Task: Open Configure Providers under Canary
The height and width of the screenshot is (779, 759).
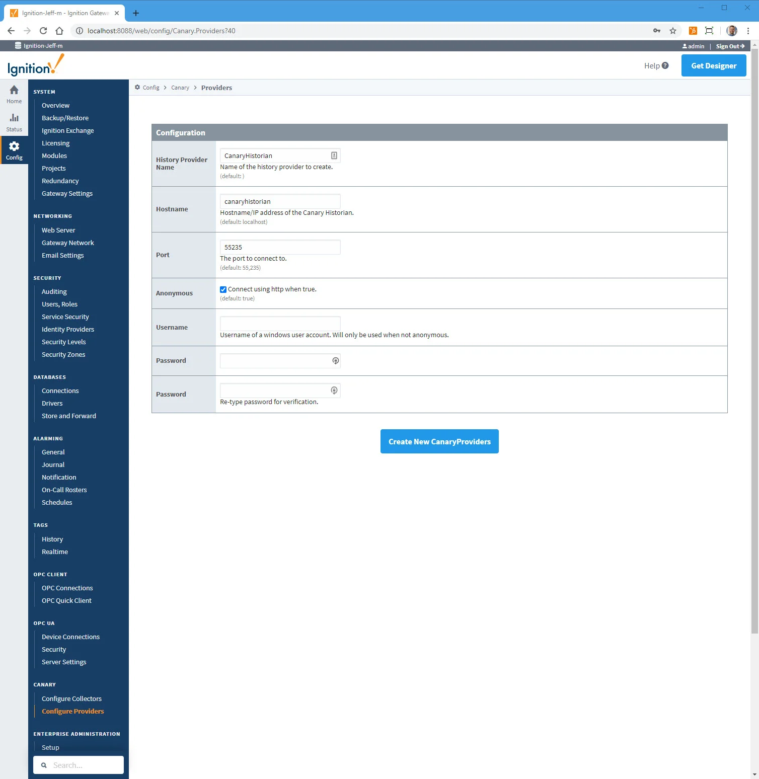Action: click(x=73, y=711)
